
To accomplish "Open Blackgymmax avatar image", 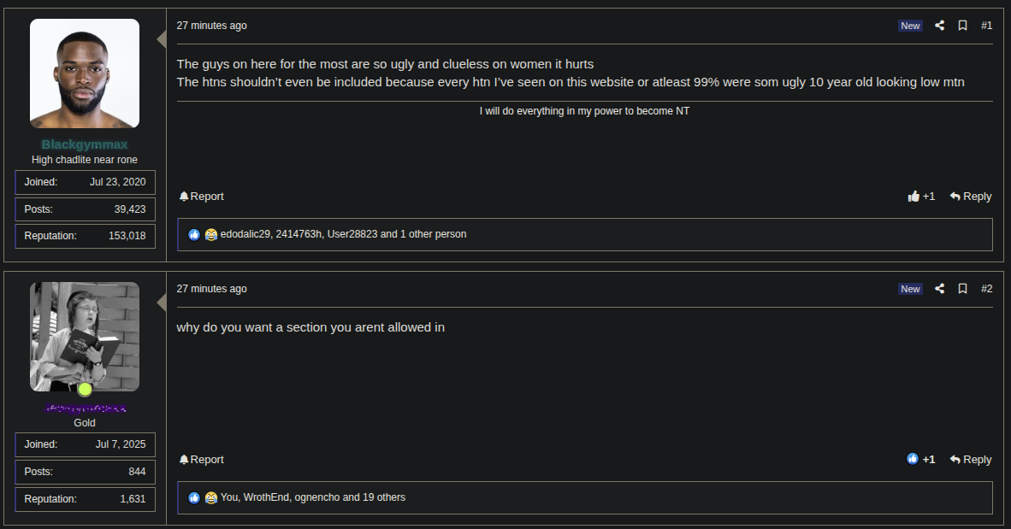I will pyautogui.click(x=85, y=73).
